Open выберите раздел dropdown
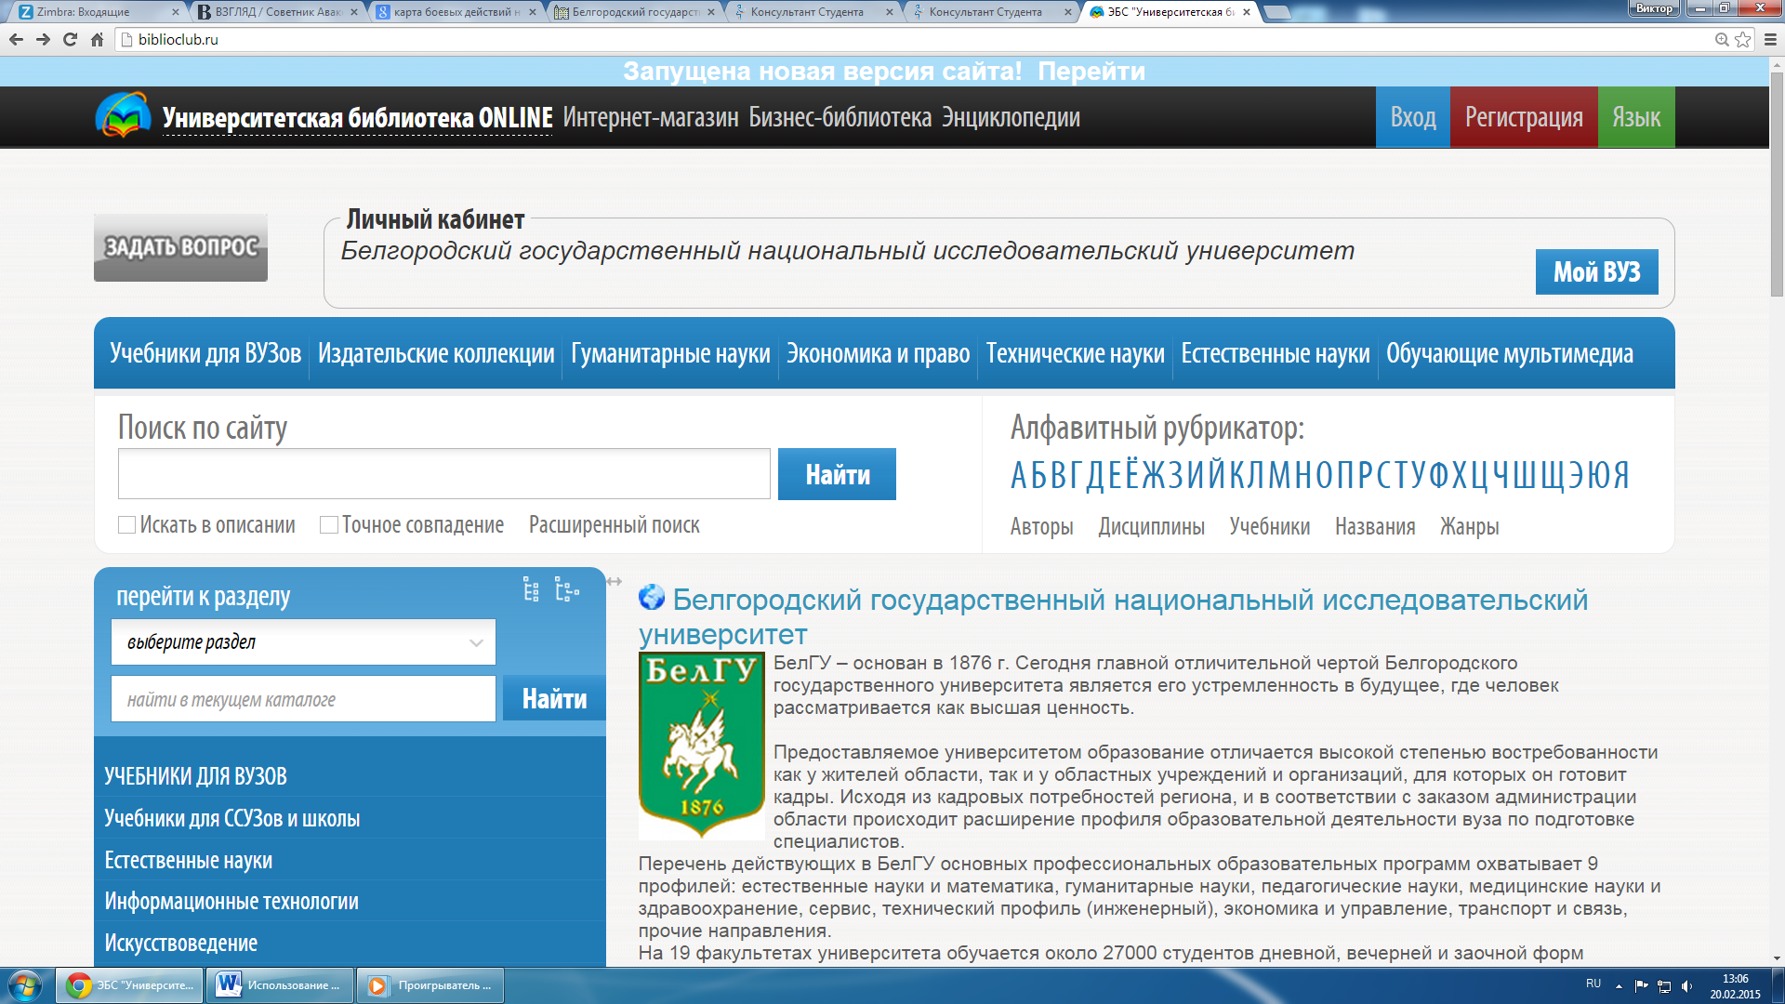This screenshot has width=1785, height=1004. point(303,642)
